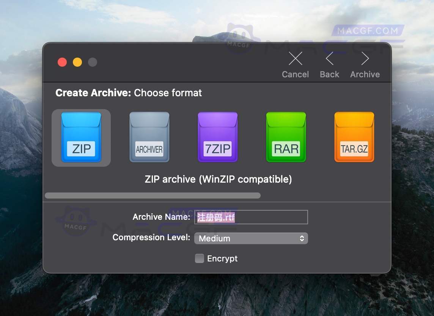Click the Archive text label
Viewport: 434px width, 316px height.
(x=365, y=75)
